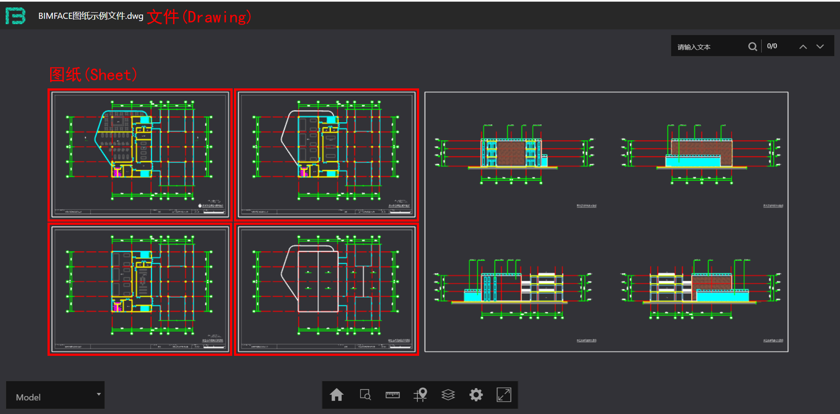The image size is (840, 414).
Task: Select the ruler measurement tool
Action: point(392,395)
